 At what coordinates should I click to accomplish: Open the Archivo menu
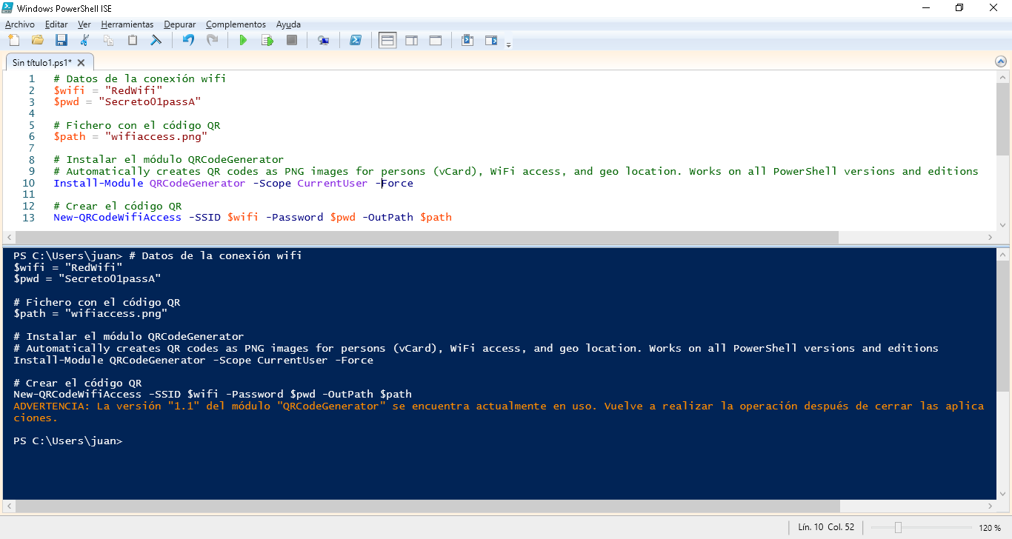[x=20, y=24]
